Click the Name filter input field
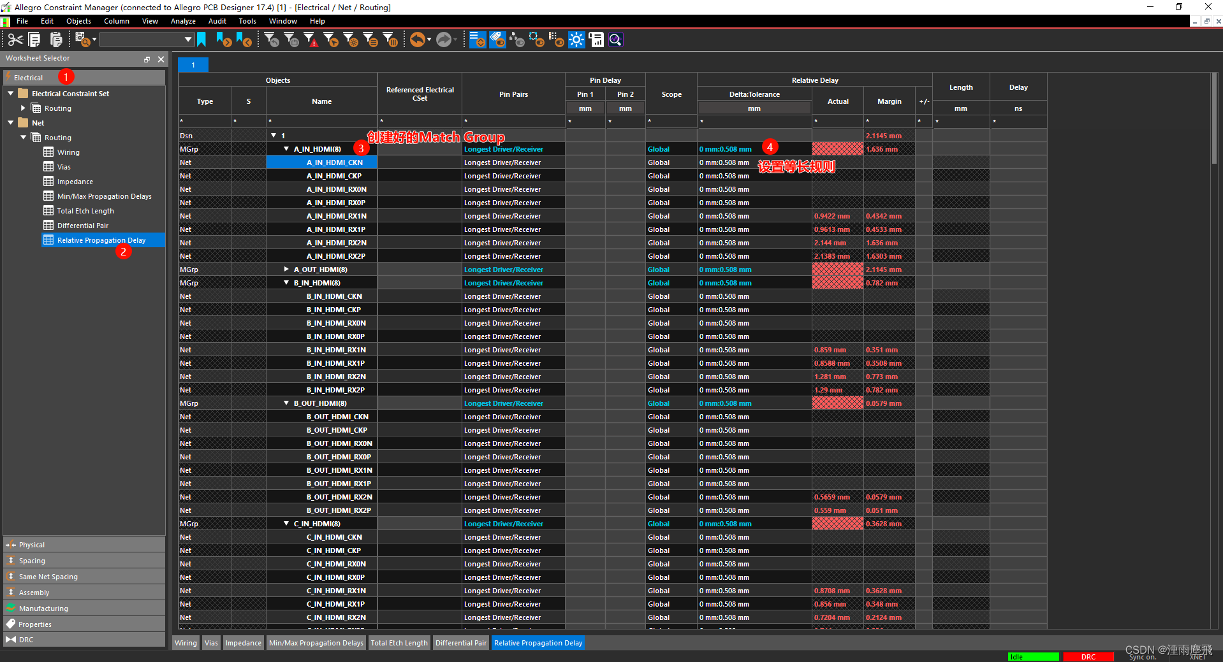This screenshot has height=662, width=1223. pyautogui.click(x=322, y=122)
